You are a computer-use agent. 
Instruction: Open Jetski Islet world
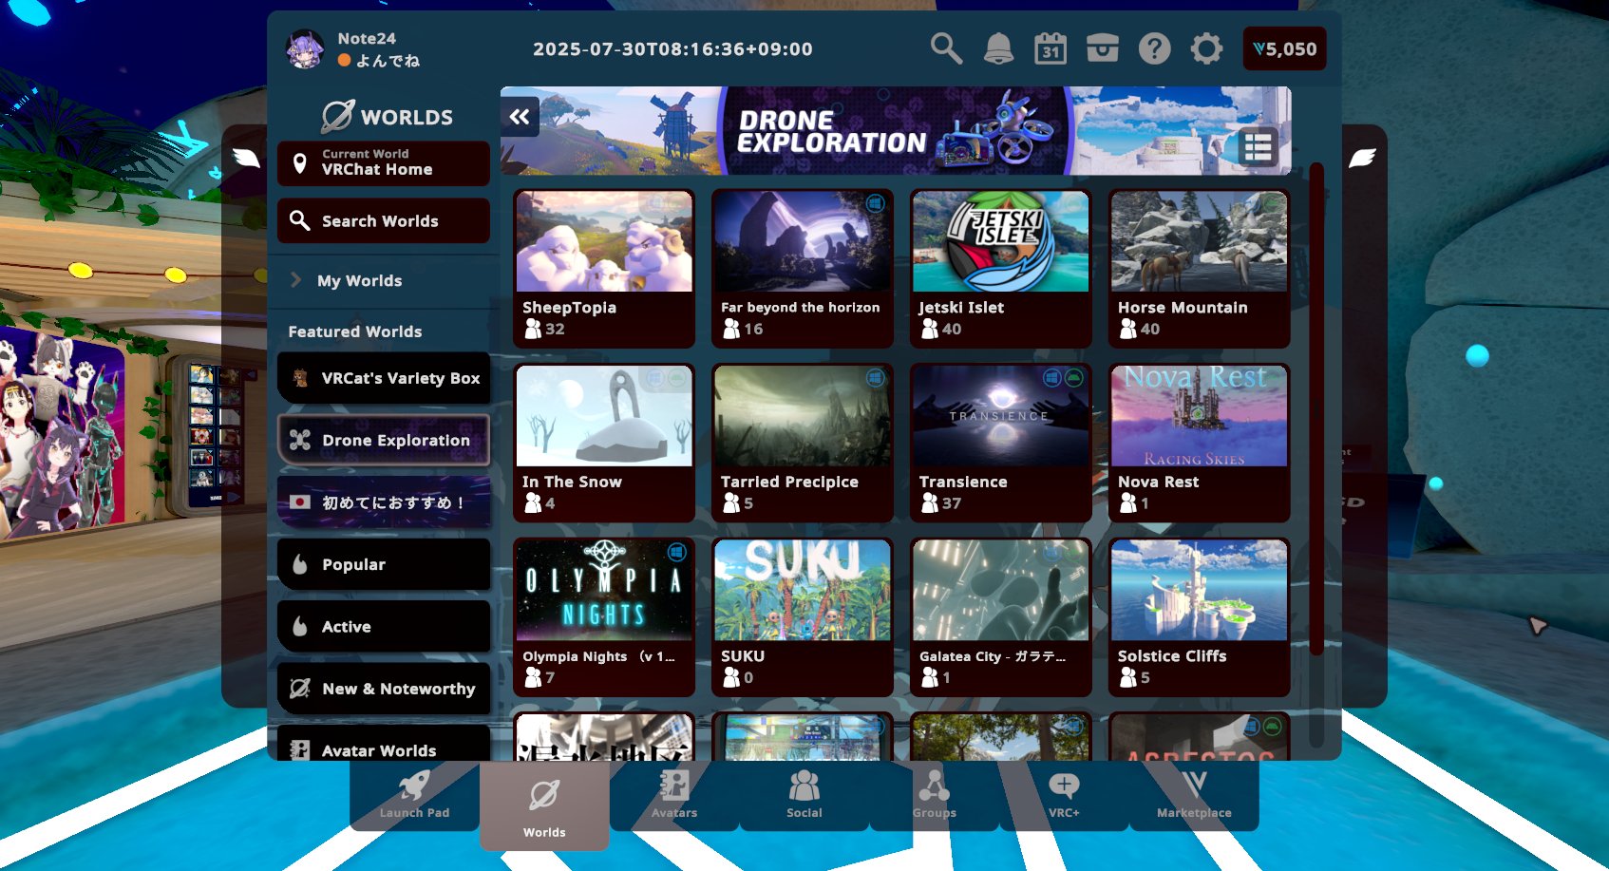1001,269
